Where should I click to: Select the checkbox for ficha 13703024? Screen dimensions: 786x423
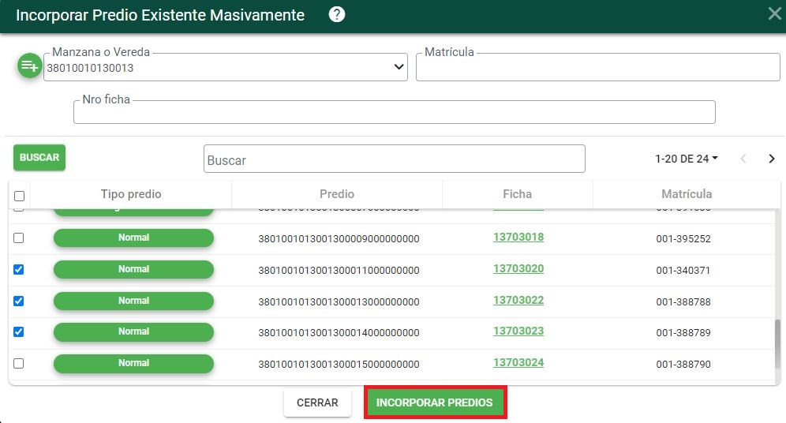point(19,363)
